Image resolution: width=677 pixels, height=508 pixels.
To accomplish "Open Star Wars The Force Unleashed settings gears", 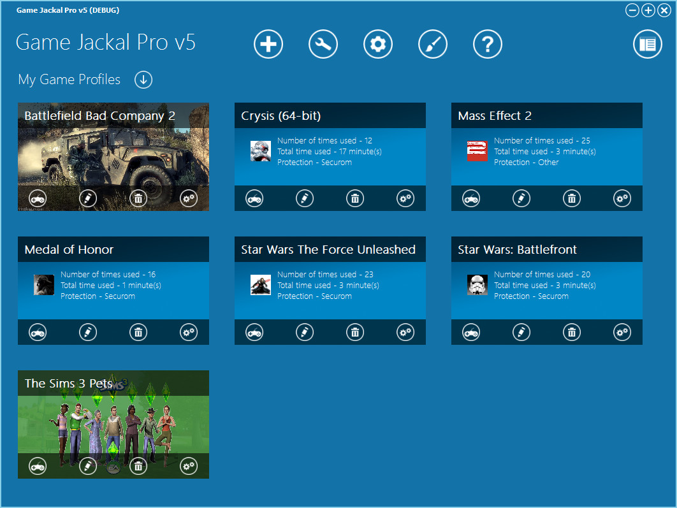I will coord(405,332).
